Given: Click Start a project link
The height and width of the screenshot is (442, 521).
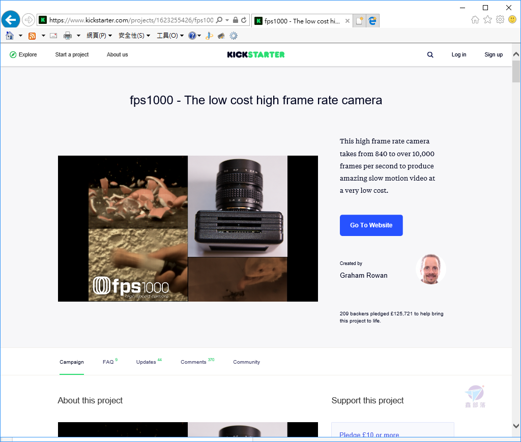Looking at the screenshot, I should tap(72, 55).
